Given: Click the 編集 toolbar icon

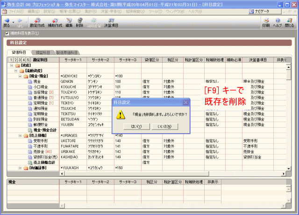Looking at the screenshot, I should point(69,20).
